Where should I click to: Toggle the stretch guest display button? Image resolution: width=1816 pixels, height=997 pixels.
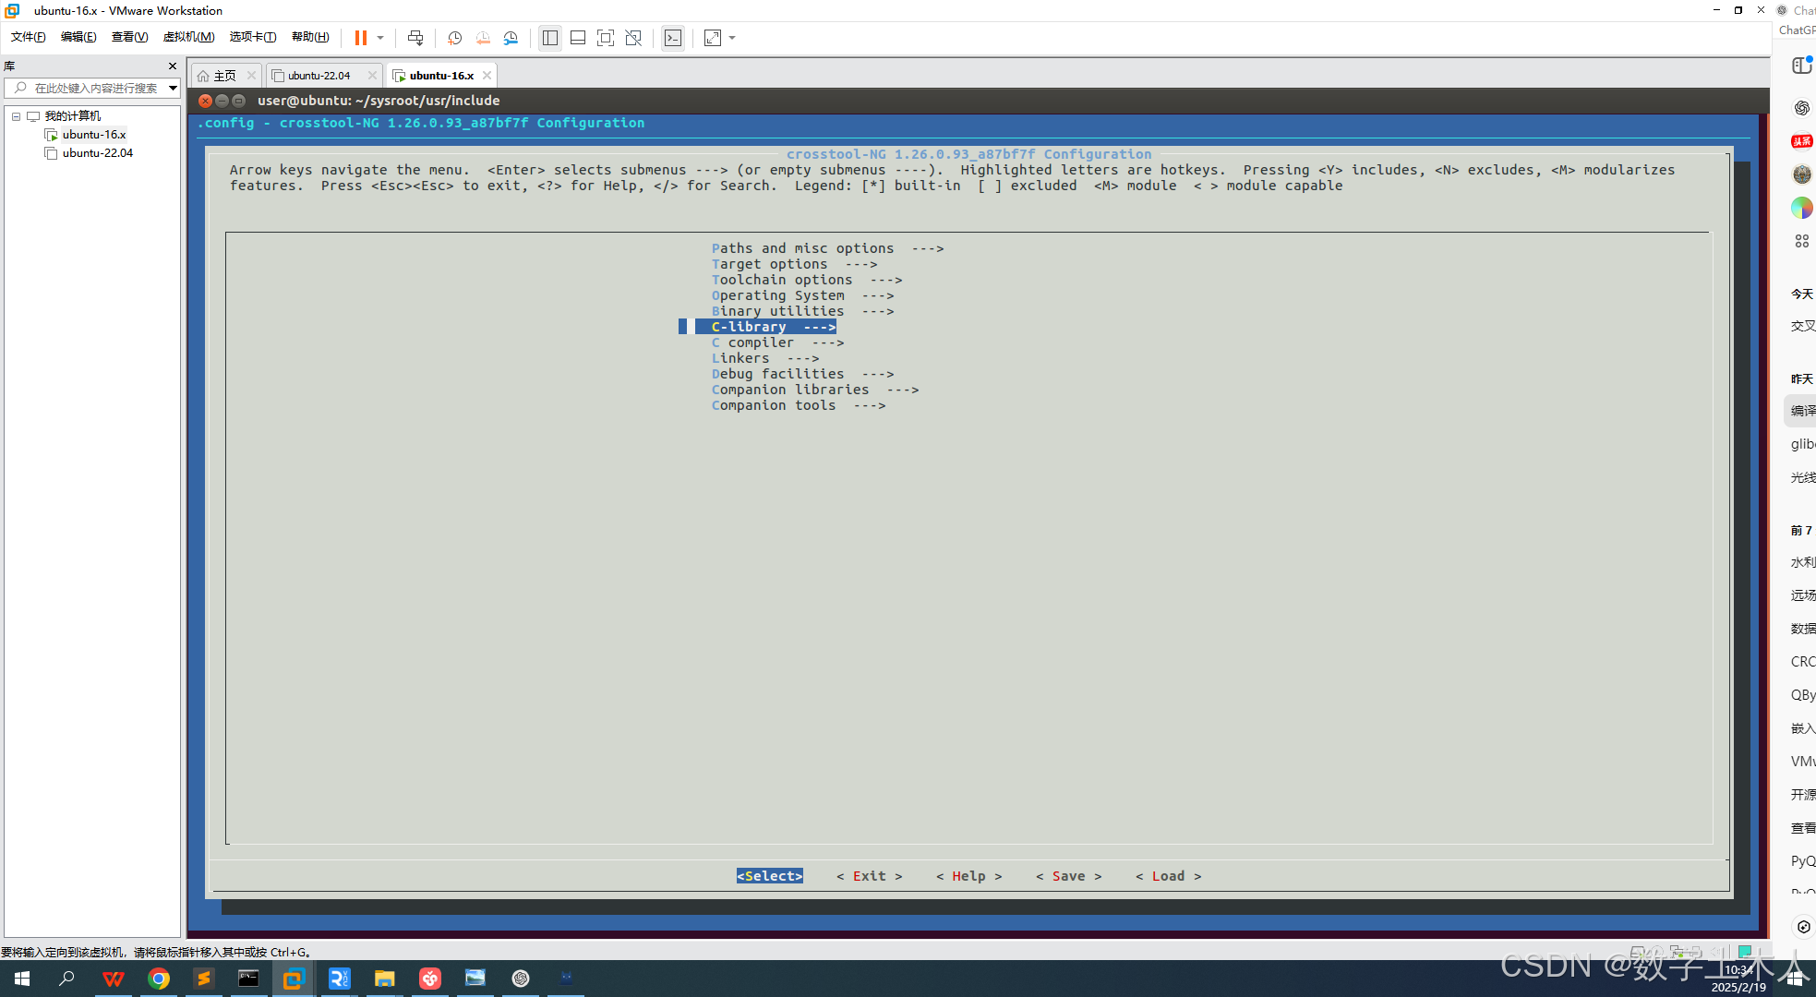pos(713,38)
